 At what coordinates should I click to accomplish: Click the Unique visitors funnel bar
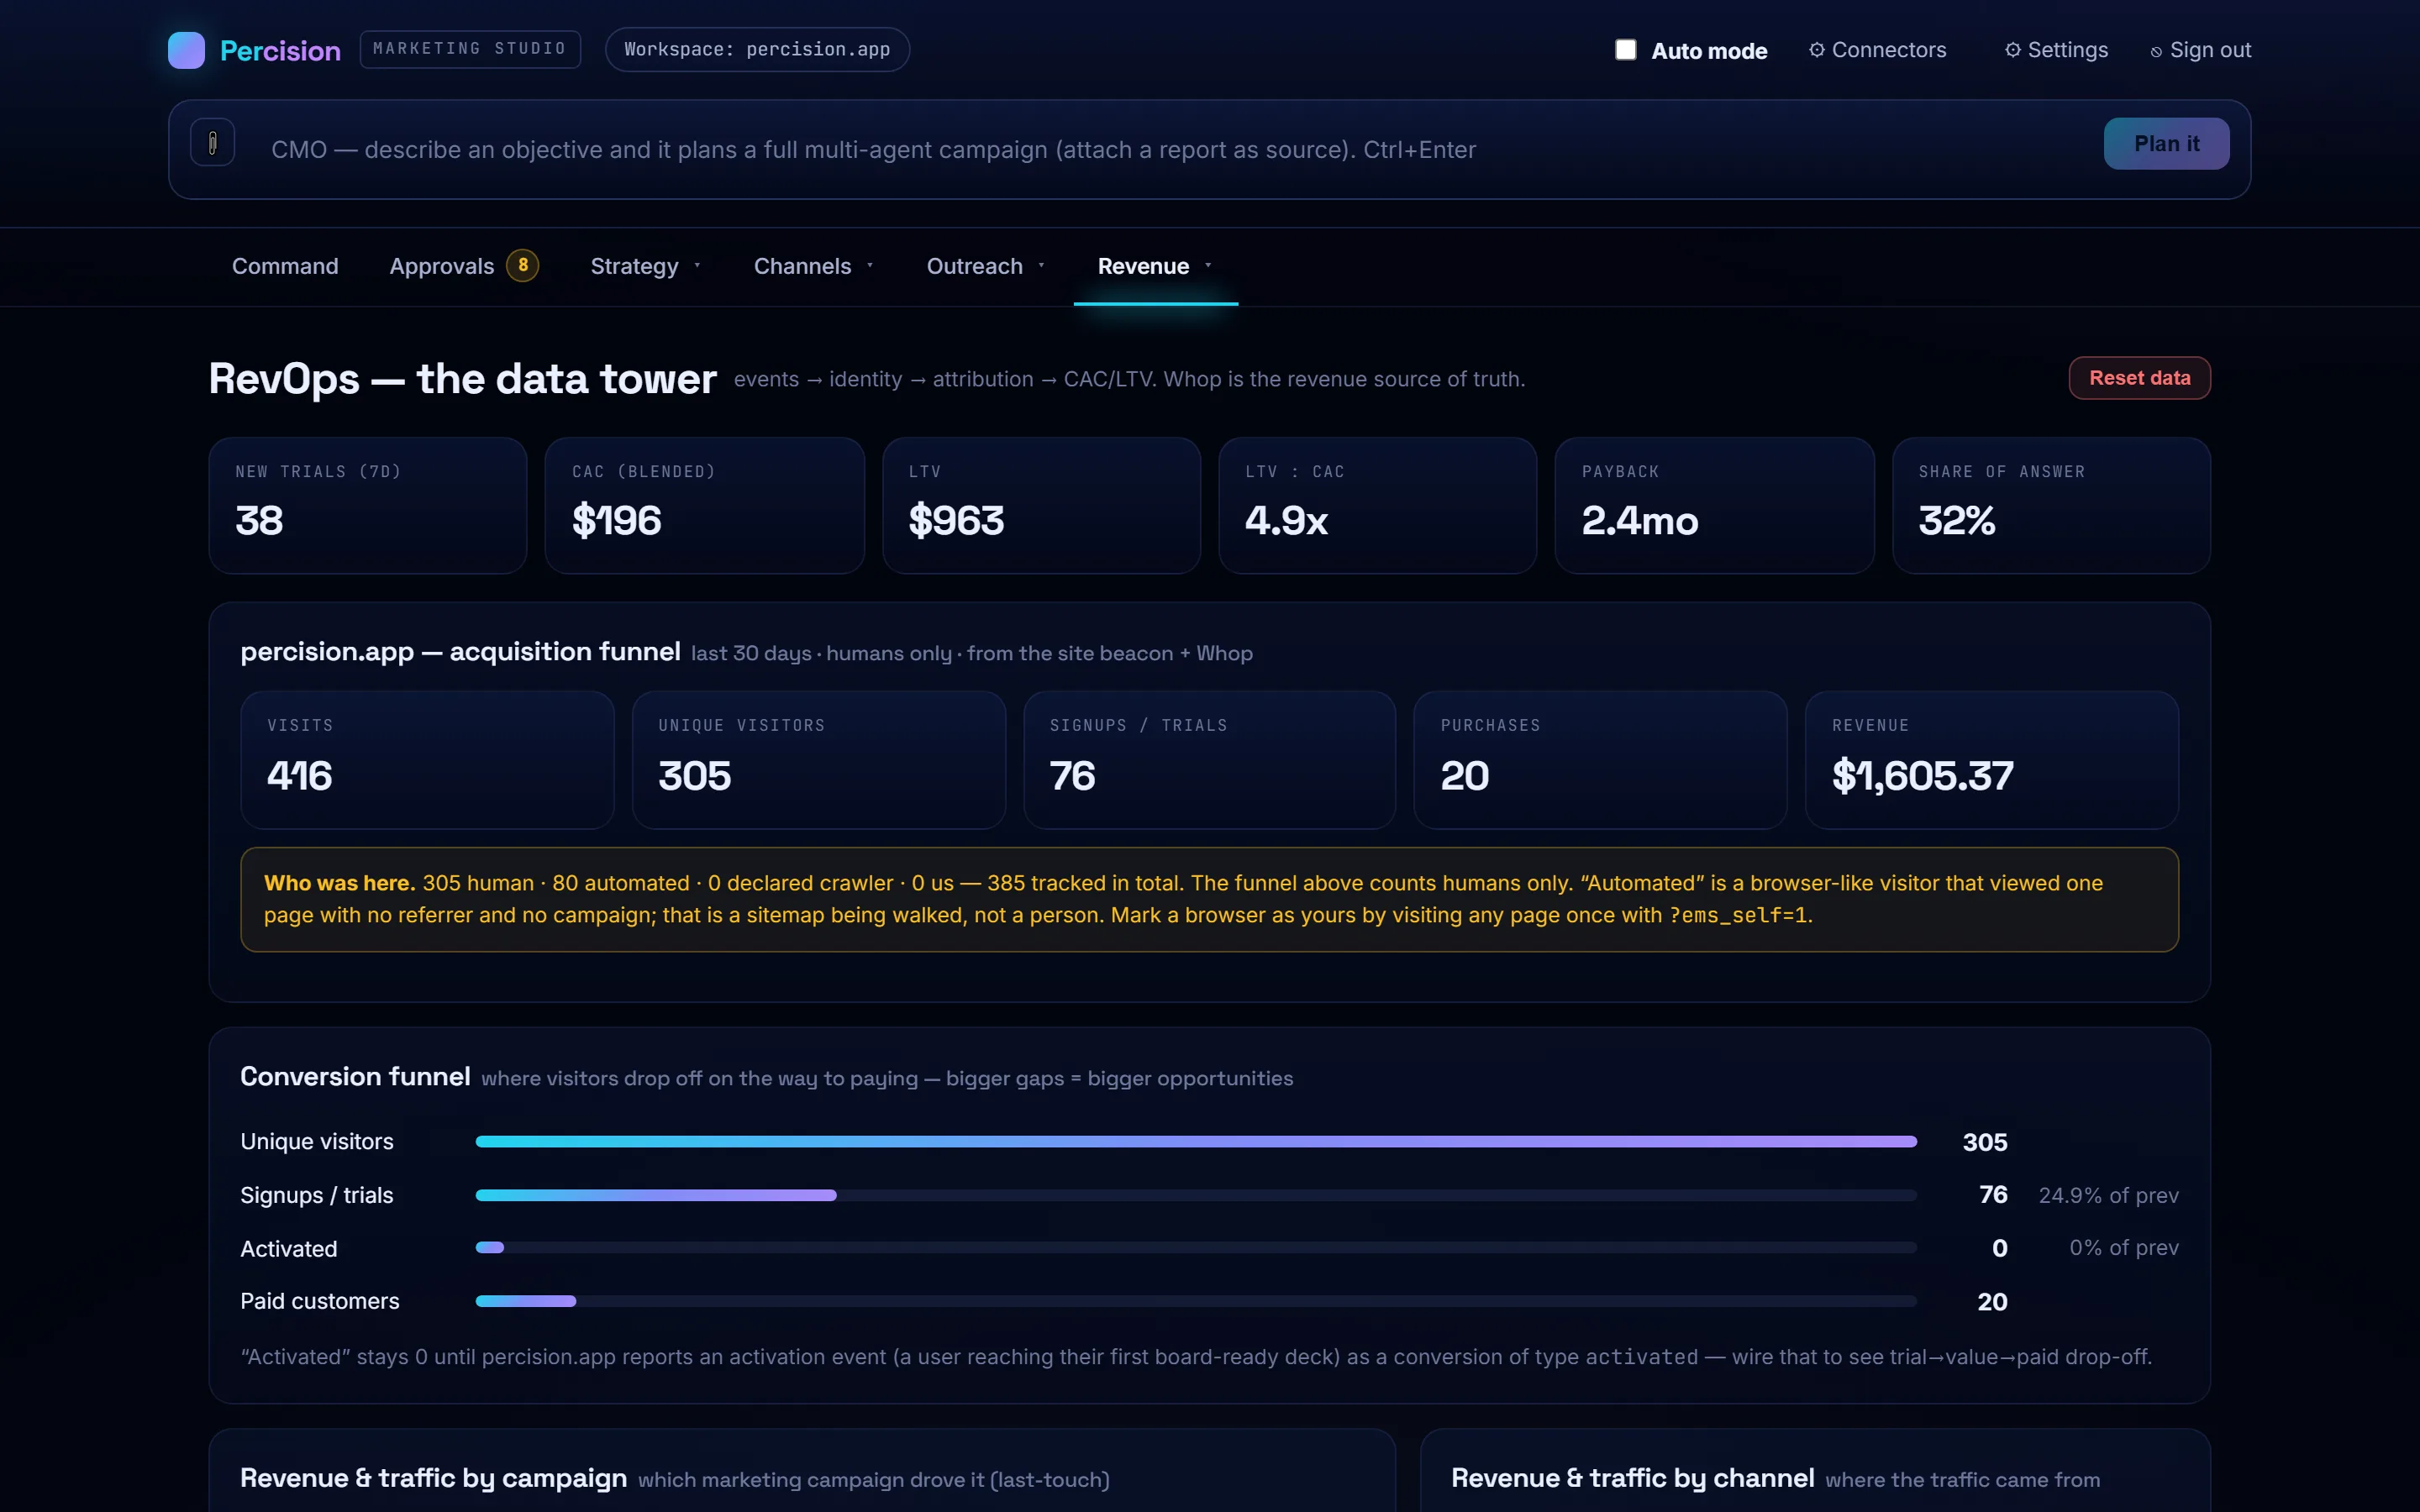pos(1196,1141)
